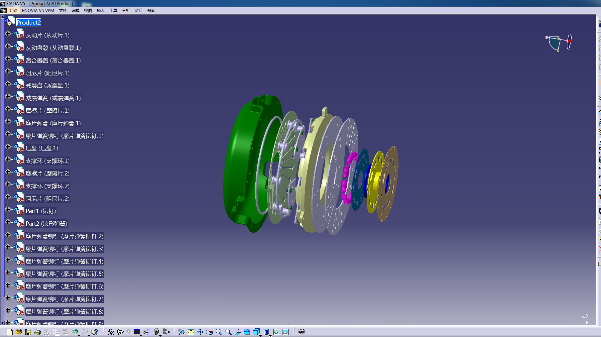Expand the 从动片 (从动片.1) node

coord(8,34)
